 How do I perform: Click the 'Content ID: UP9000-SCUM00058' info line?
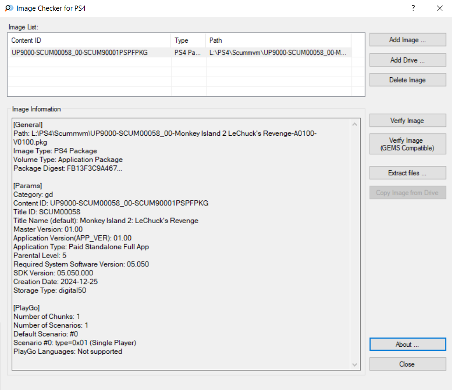tap(111, 203)
